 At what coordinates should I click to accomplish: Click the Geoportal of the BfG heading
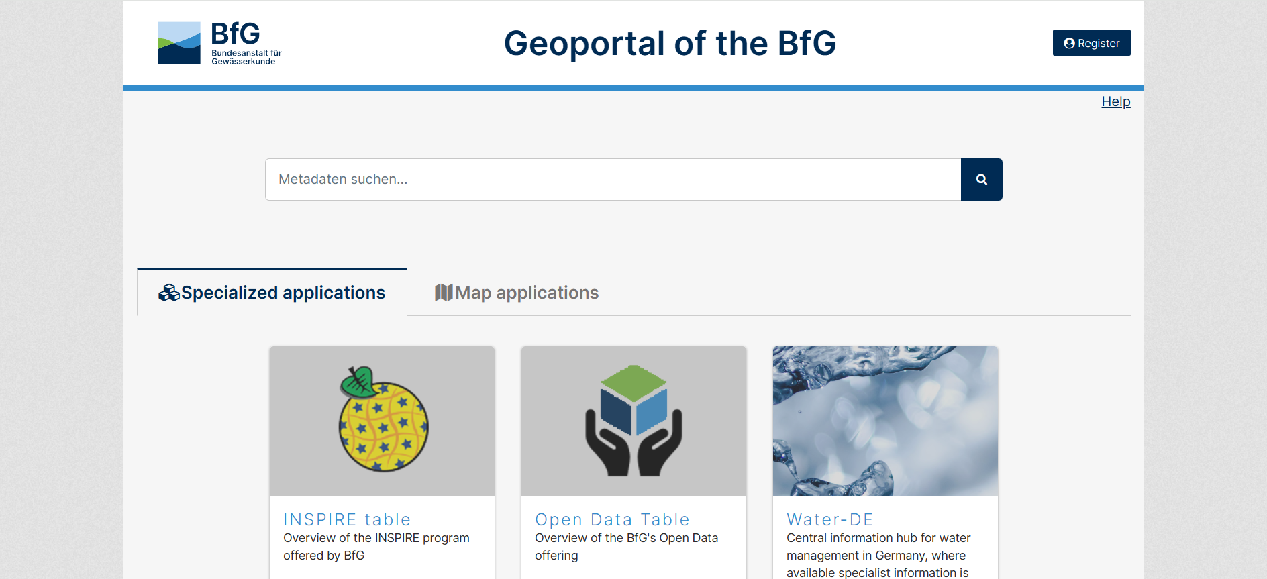coord(670,43)
